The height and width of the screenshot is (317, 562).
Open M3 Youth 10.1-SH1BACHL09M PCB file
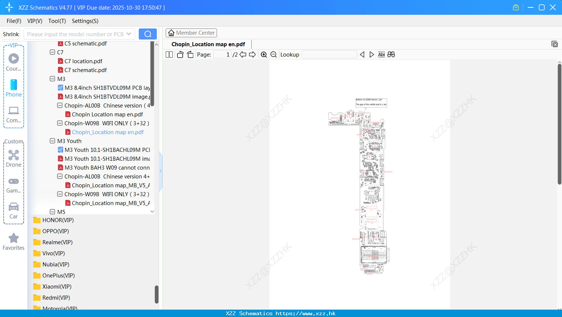click(107, 150)
